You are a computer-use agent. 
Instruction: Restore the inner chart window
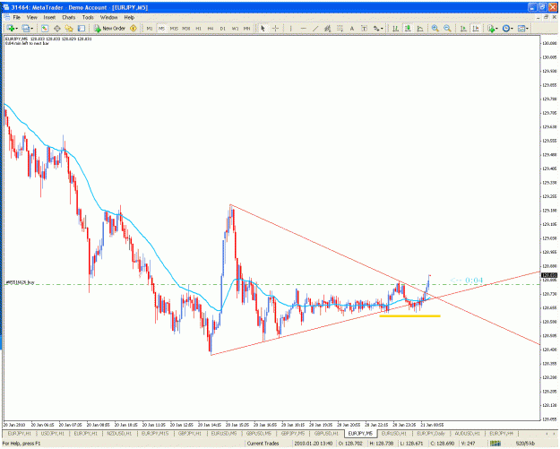coord(546,17)
